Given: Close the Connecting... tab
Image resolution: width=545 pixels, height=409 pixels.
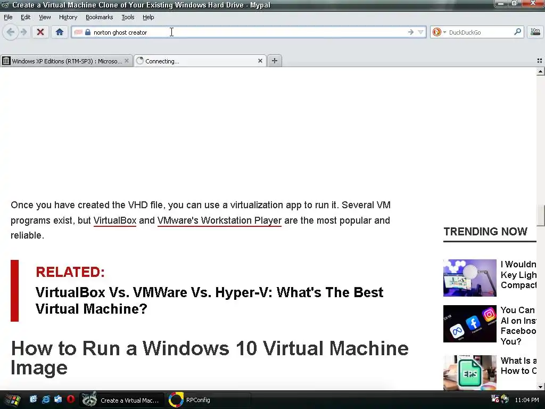Looking at the screenshot, I should coord(260,61).
